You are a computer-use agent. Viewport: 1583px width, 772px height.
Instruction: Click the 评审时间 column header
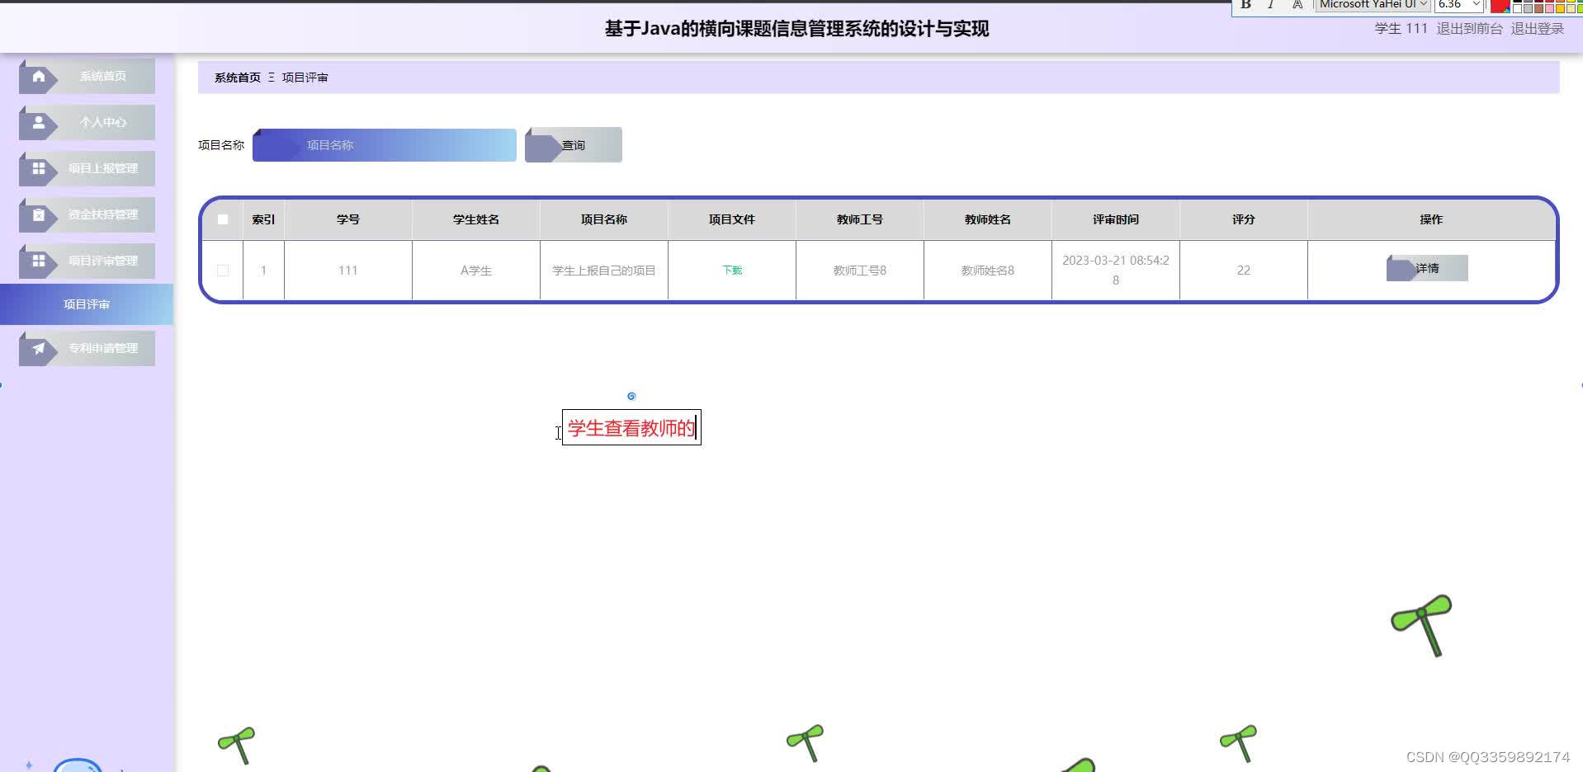[1116, 219]
